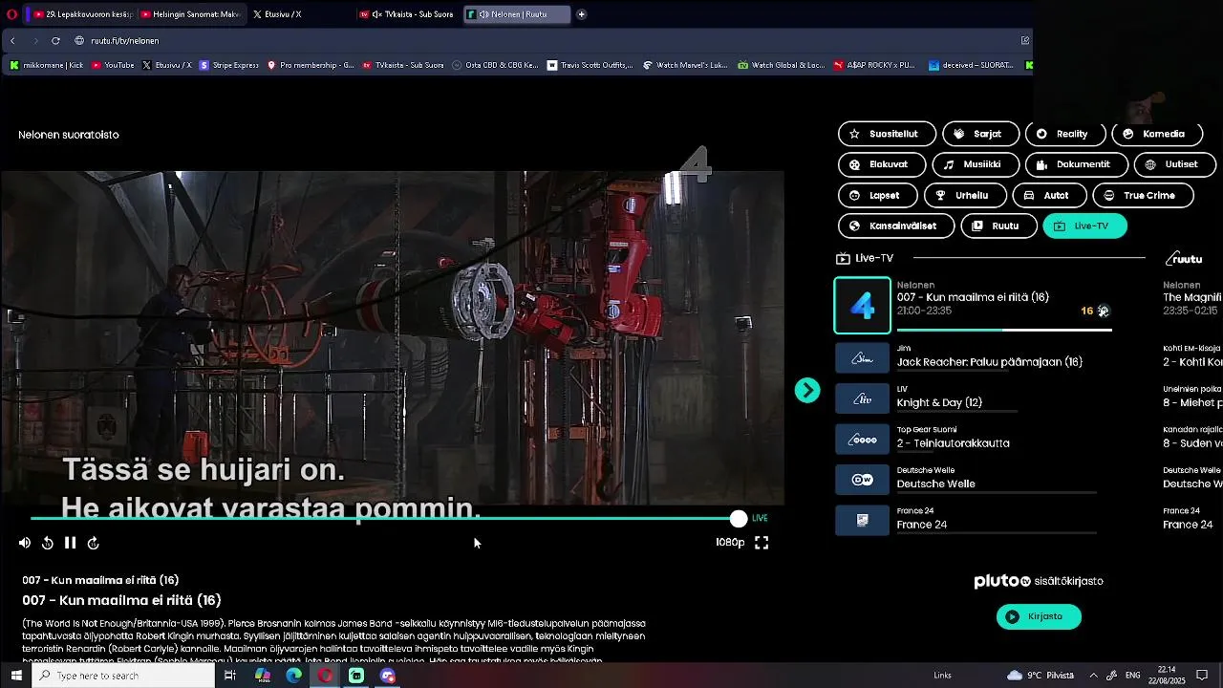1223x688 pixels.
Task: Open a new browser tab
Action: [x=581, y=14]
